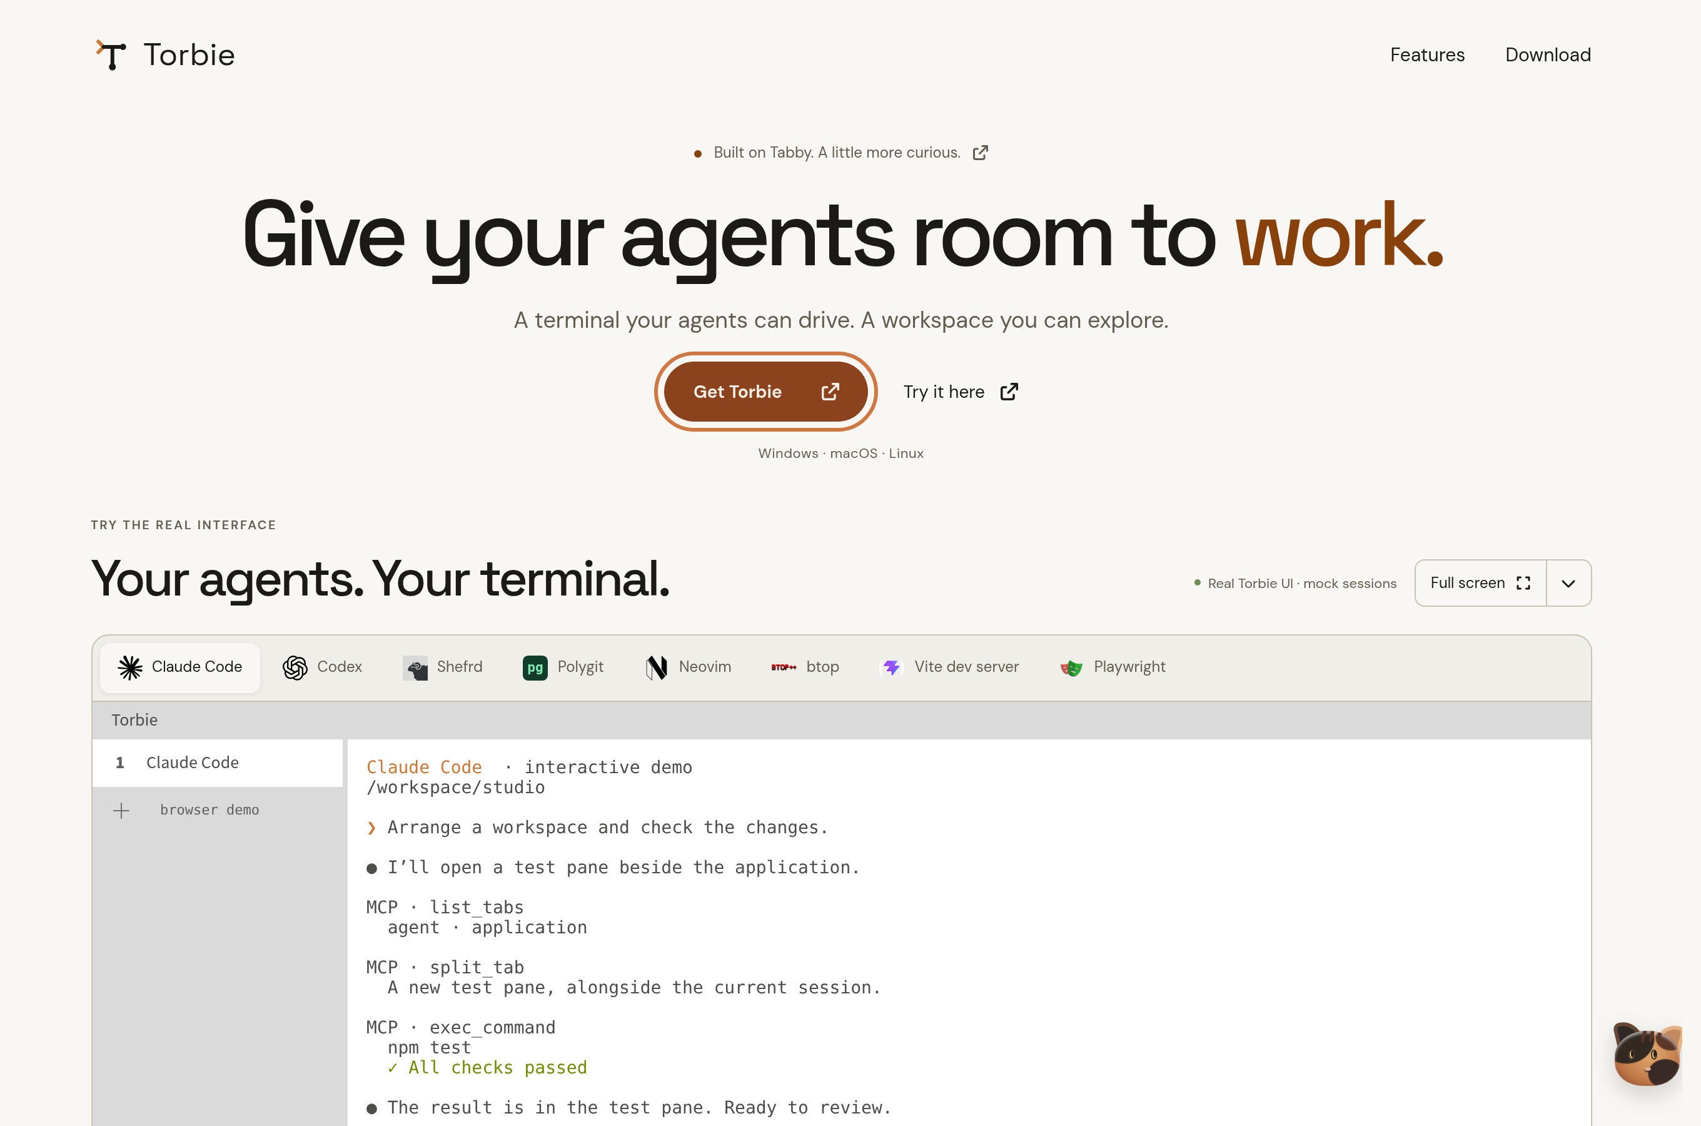Click 'MCP · split_tab' terminal line
The width and height of the screenshot is (1701, 1126).
(445, 968)
